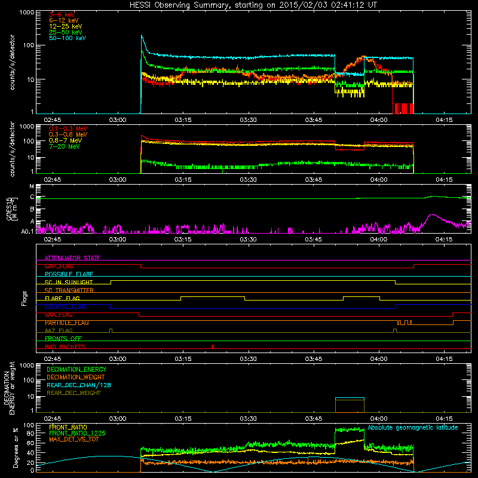Click the Absolute geomagnetic latitude label
This screenshot has height=478, width=478.
pos(413,427)
